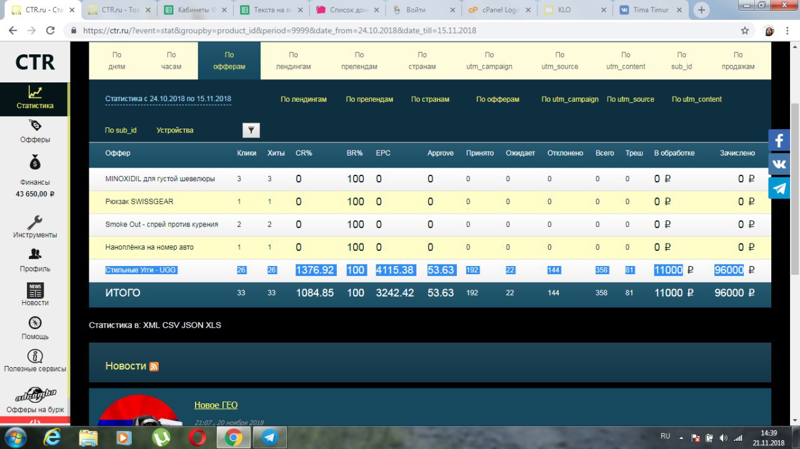Click the Устройства breakdown link
This screenshot has width=800, height=449.
pyautogui.click(x=175, y=131)
